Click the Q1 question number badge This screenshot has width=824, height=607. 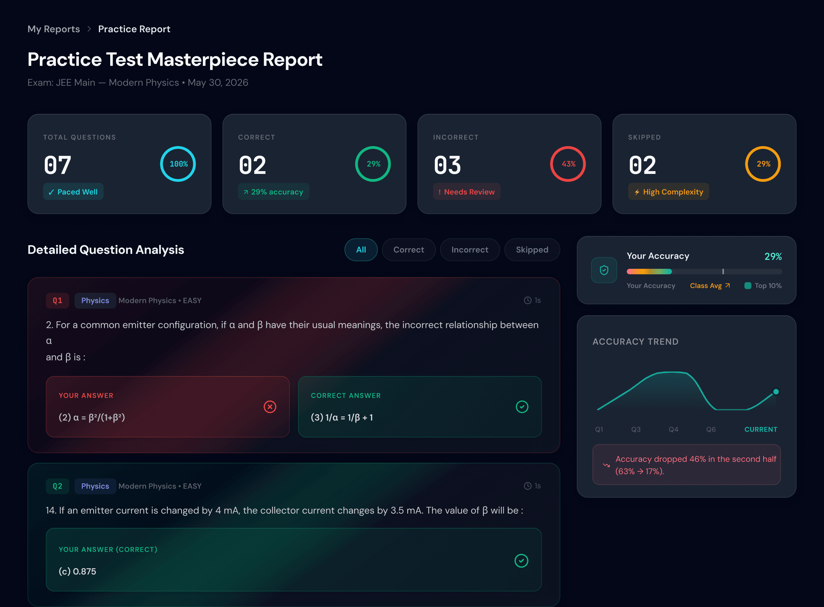coord(57,300)
